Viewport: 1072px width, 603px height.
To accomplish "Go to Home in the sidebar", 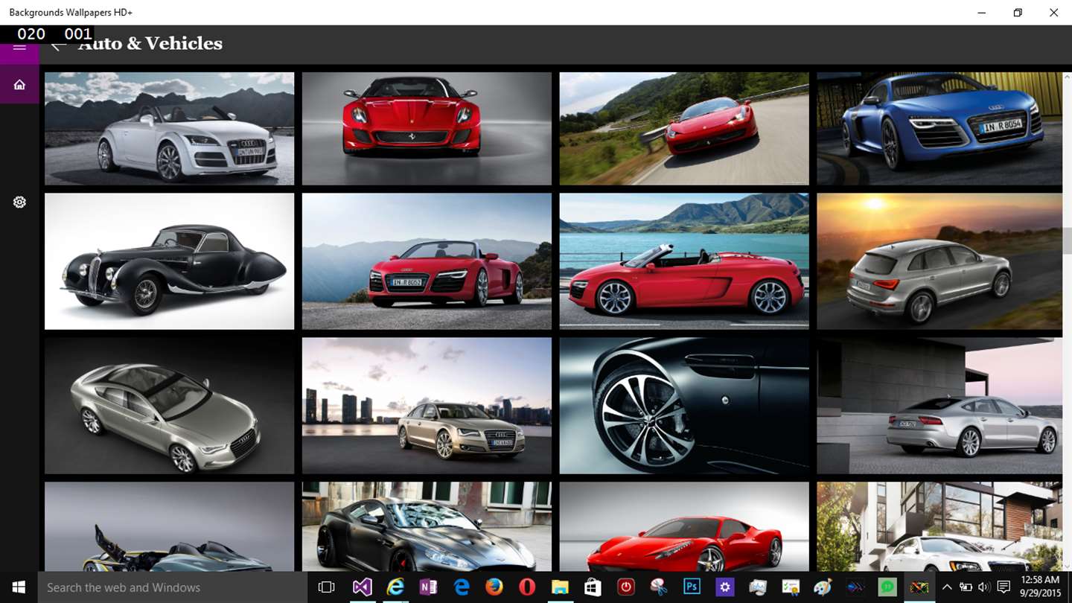I will [x=19, y=84].
